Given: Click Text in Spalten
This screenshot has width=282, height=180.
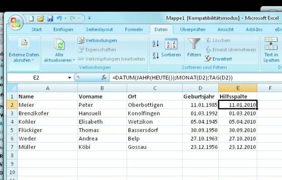Looking at the screenshot, I should click(x=271, y=49).
